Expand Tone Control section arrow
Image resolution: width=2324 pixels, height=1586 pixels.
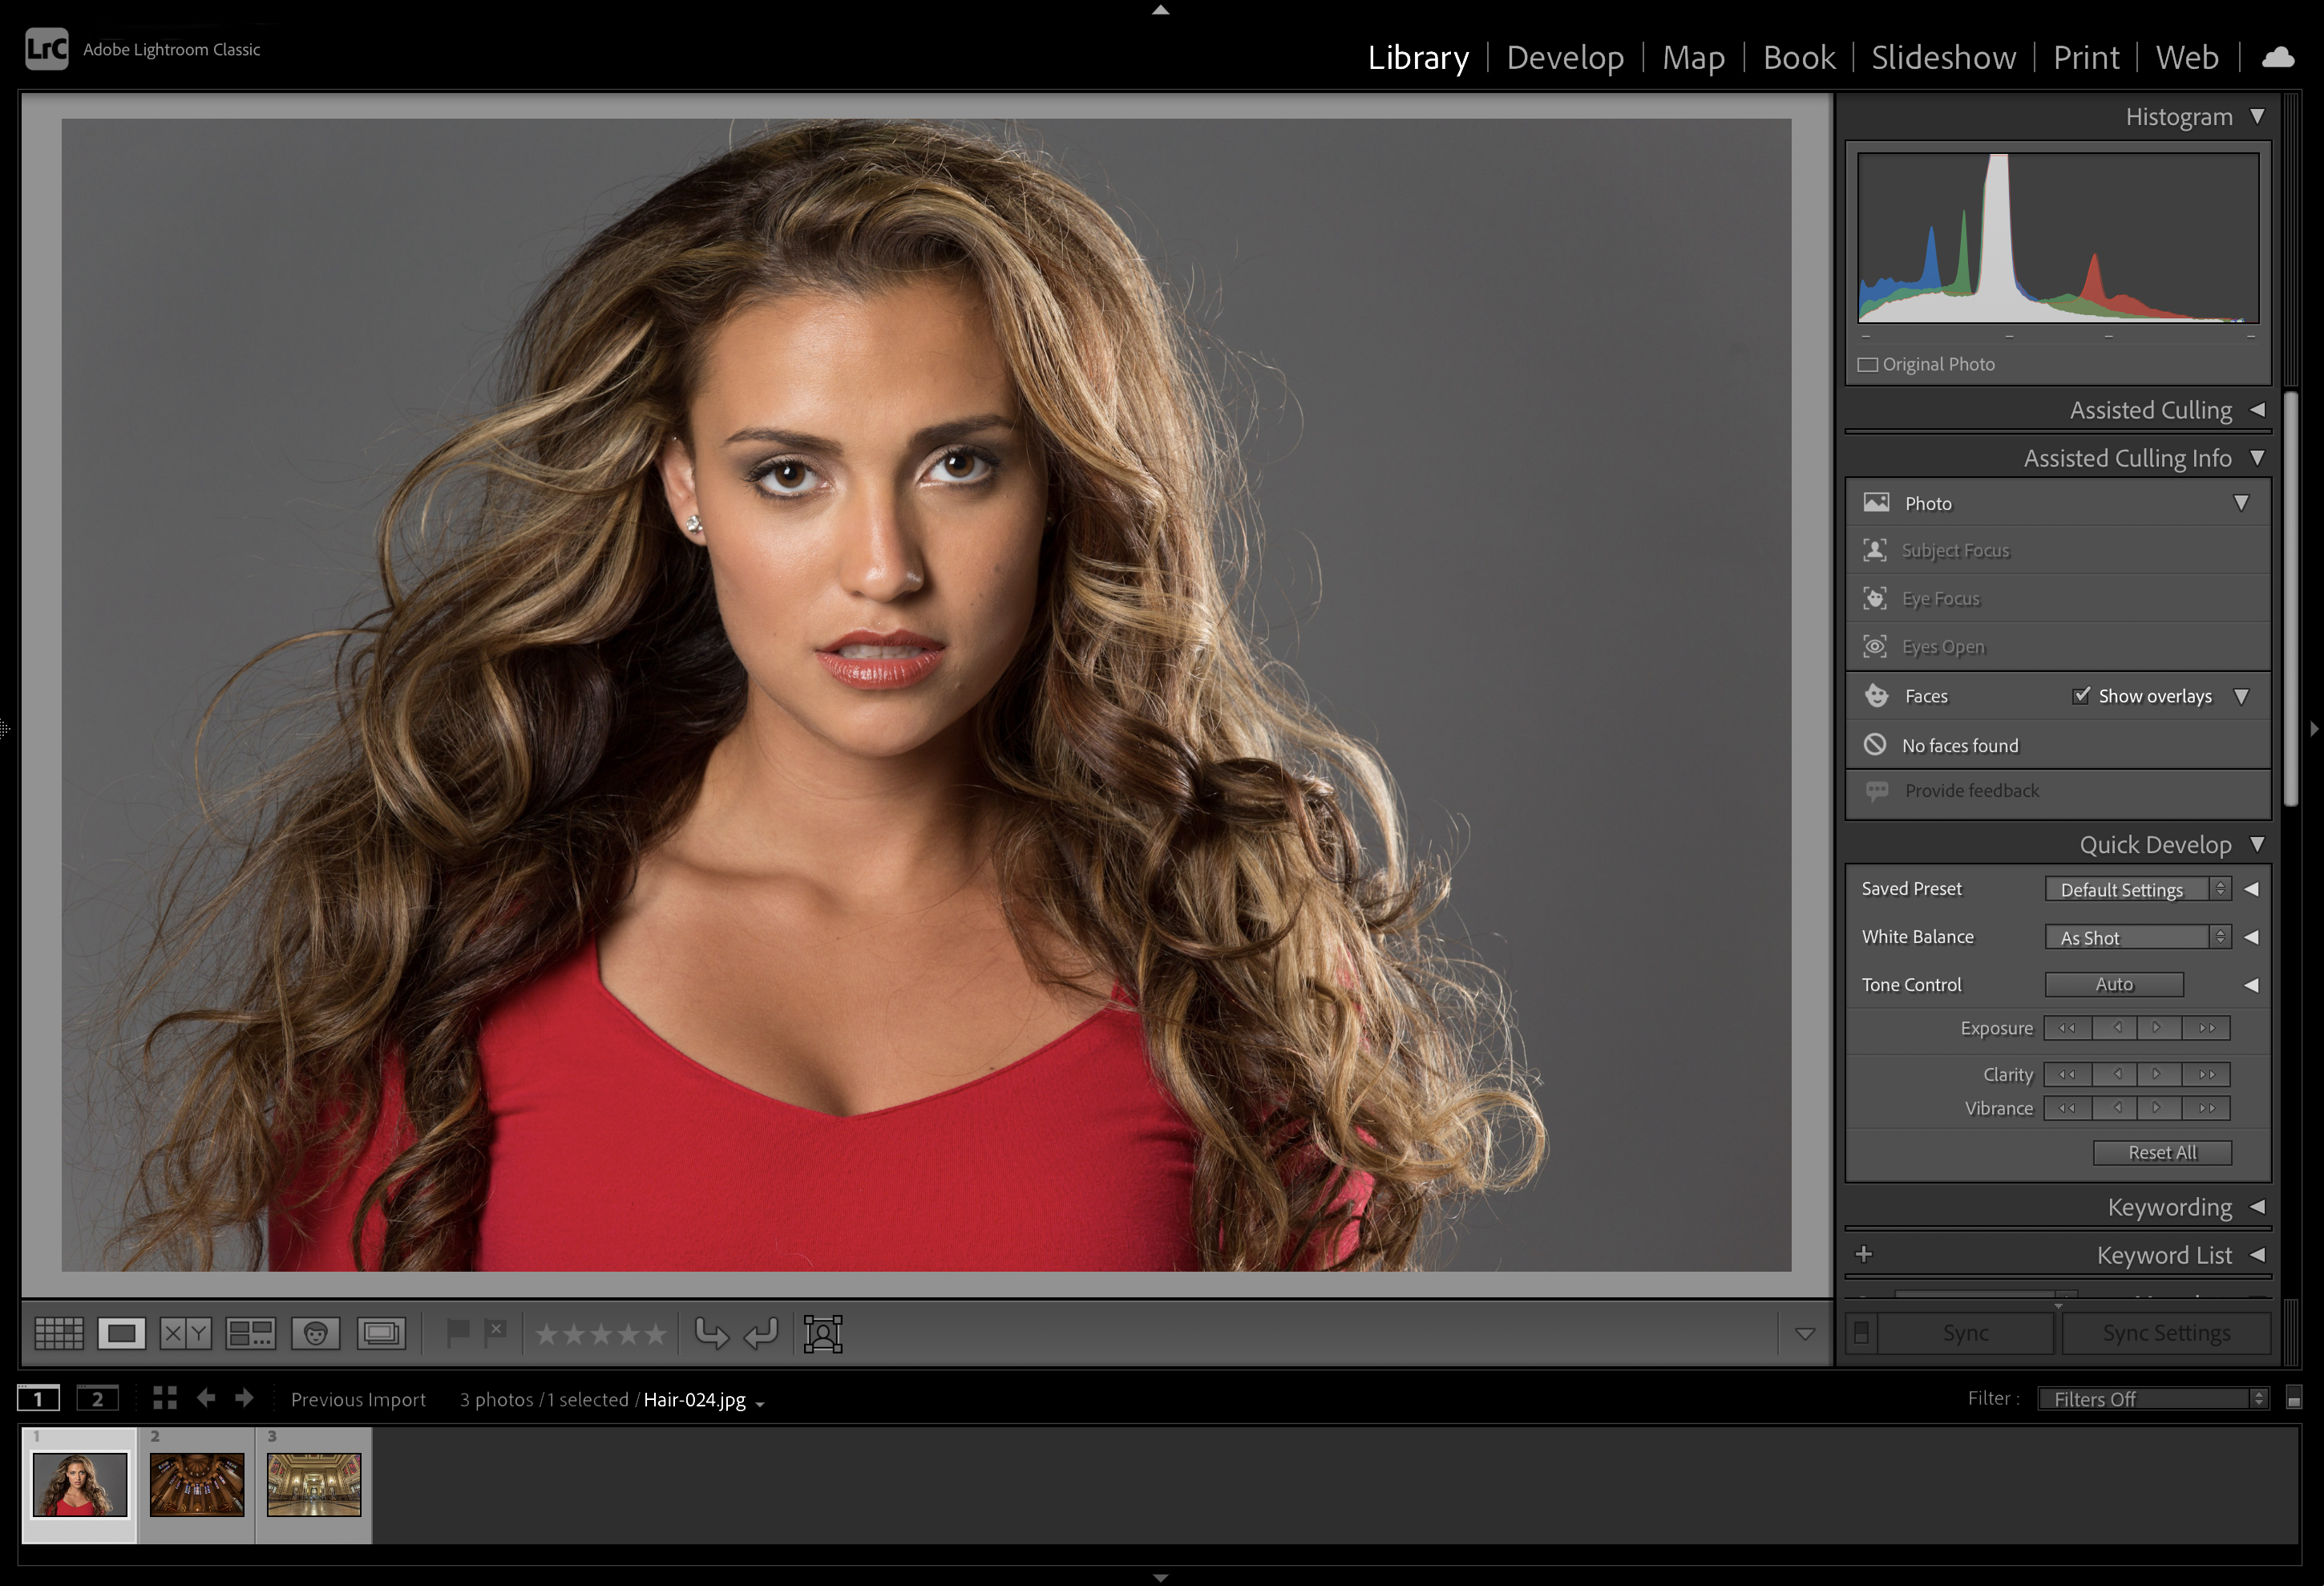[2252, 985]
